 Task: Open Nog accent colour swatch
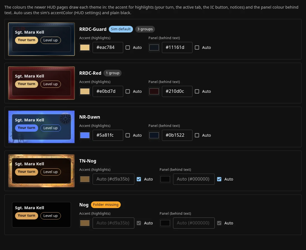click(x=85, y=223)
